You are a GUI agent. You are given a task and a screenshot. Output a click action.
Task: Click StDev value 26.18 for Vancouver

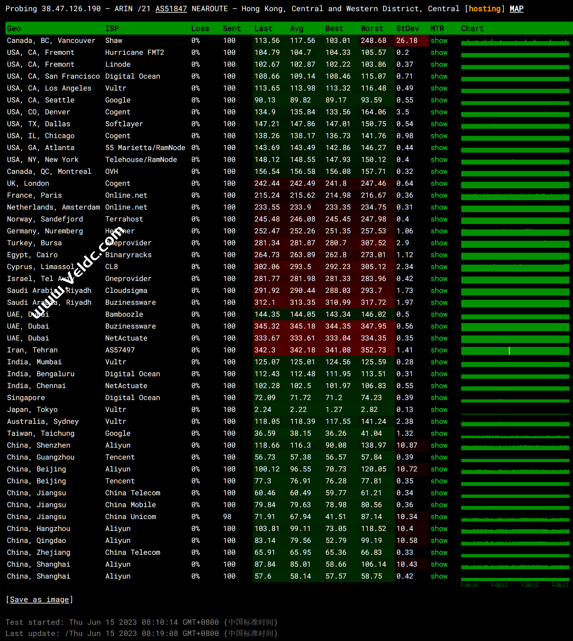tap(407, 41)
